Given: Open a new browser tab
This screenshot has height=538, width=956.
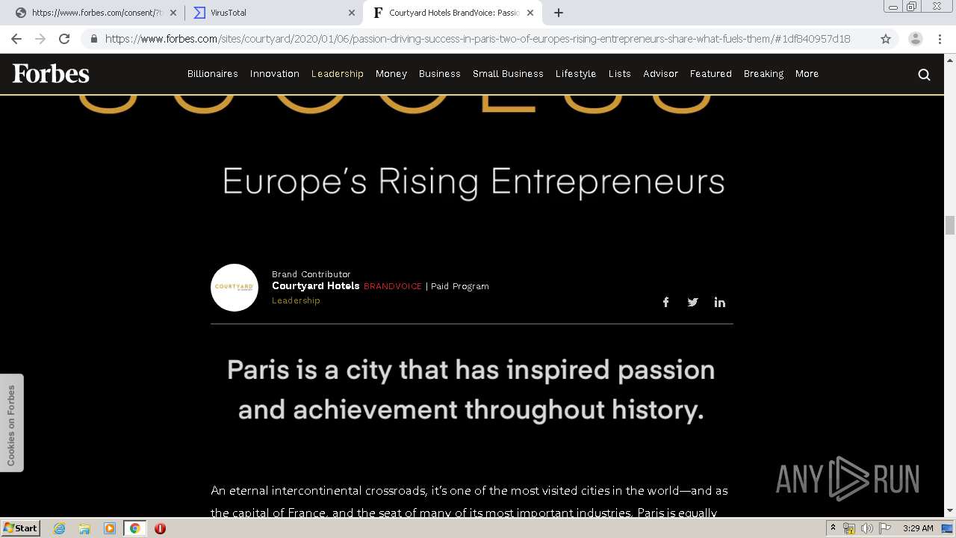Looking at the screenshot, I should (x=558, y=13).
